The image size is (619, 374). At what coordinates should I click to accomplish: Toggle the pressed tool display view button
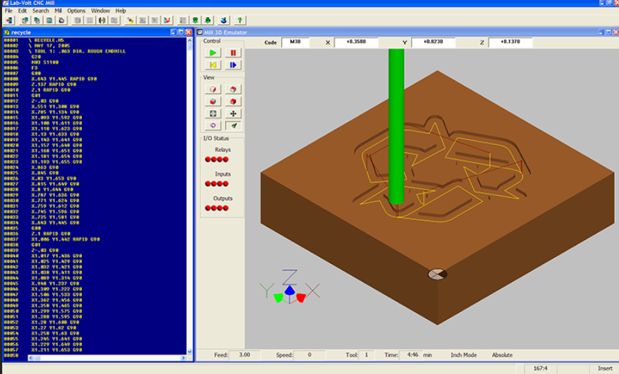click(233, 126)
